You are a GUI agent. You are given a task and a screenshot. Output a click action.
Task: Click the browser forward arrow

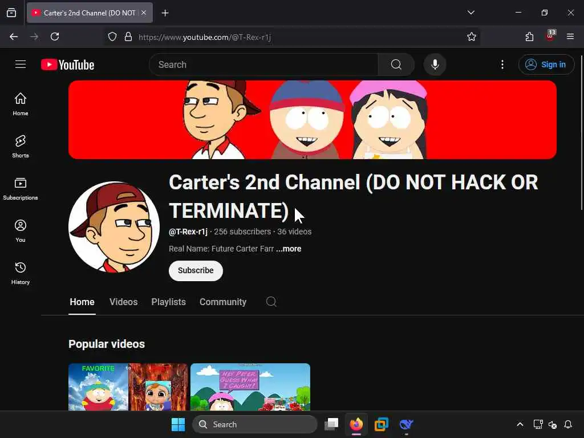[x=34, y=36]
